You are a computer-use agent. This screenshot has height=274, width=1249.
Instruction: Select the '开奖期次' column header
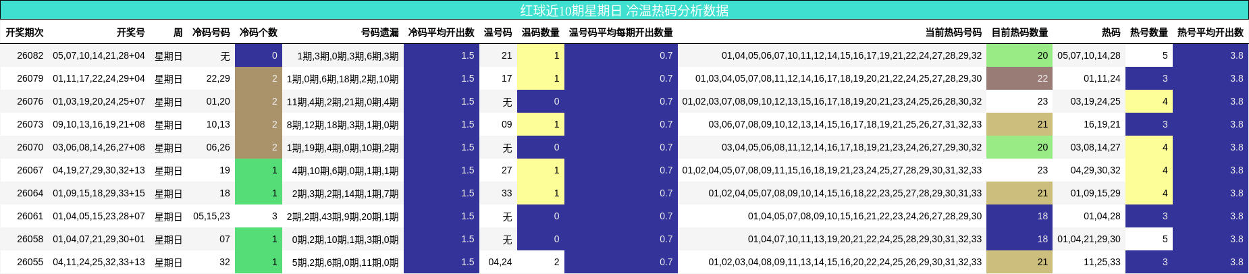pos(25,32)
